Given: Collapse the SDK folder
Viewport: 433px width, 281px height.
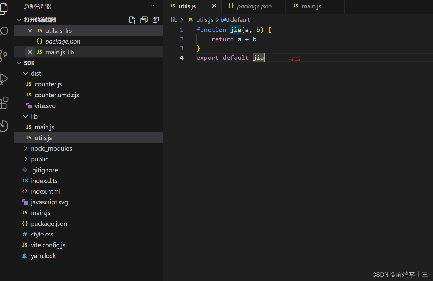Looking at the screenshot, I should tap(19, 63).
